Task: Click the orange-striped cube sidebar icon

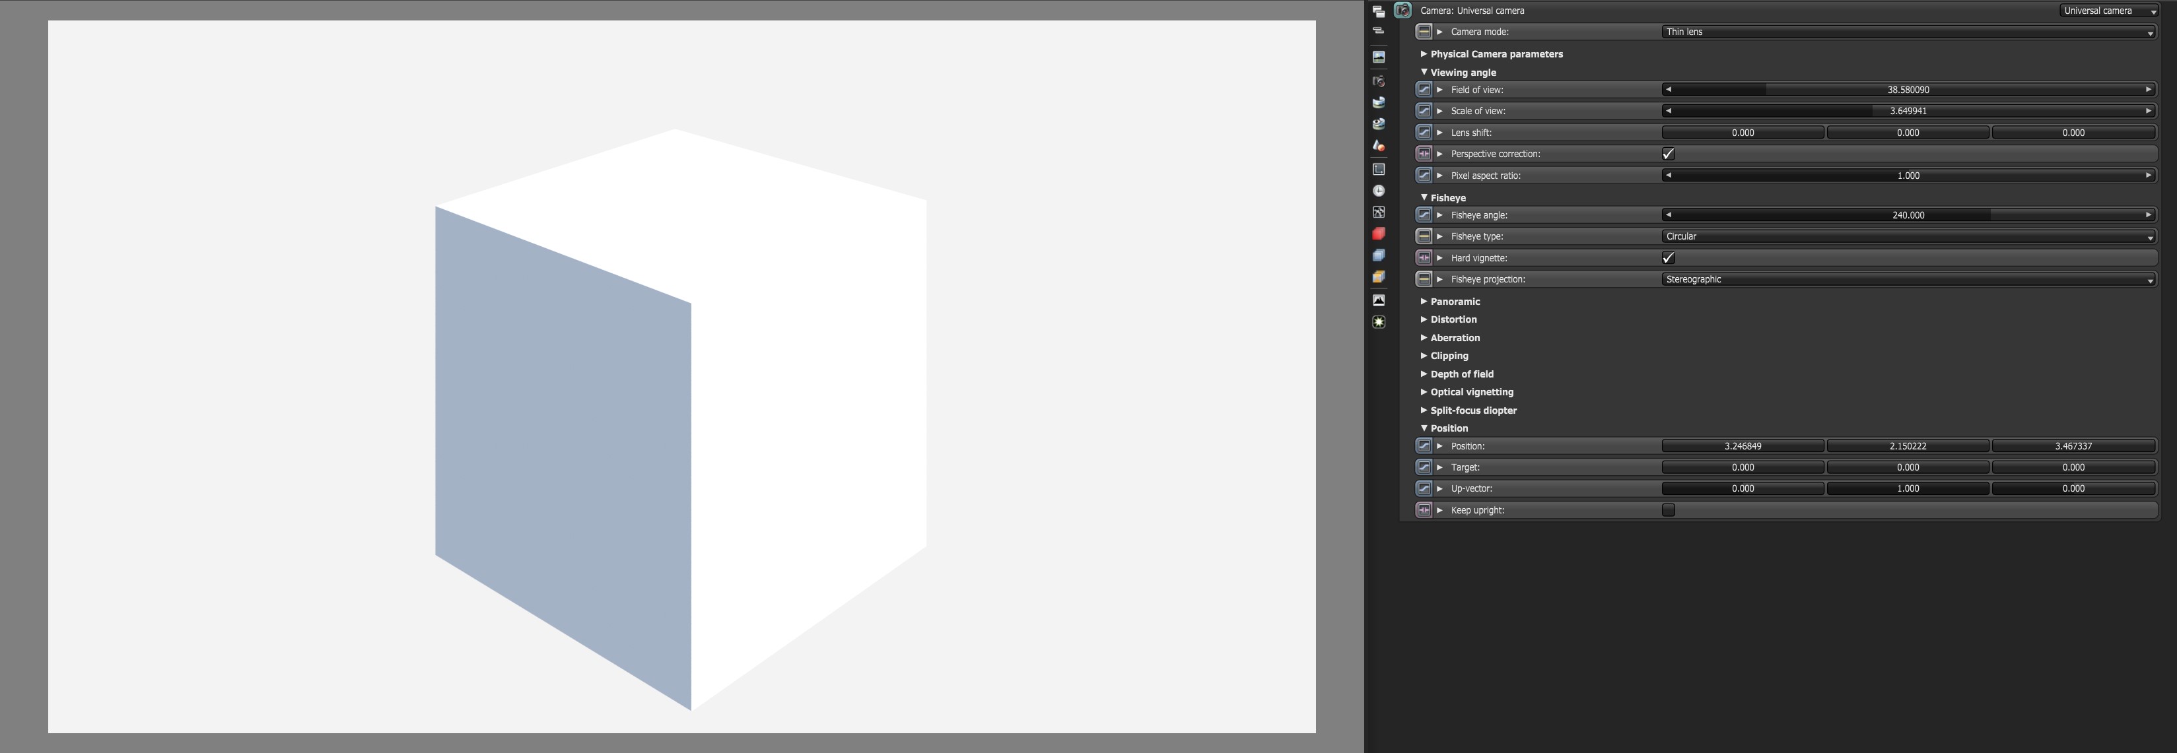Action: tap(1379, 277)
